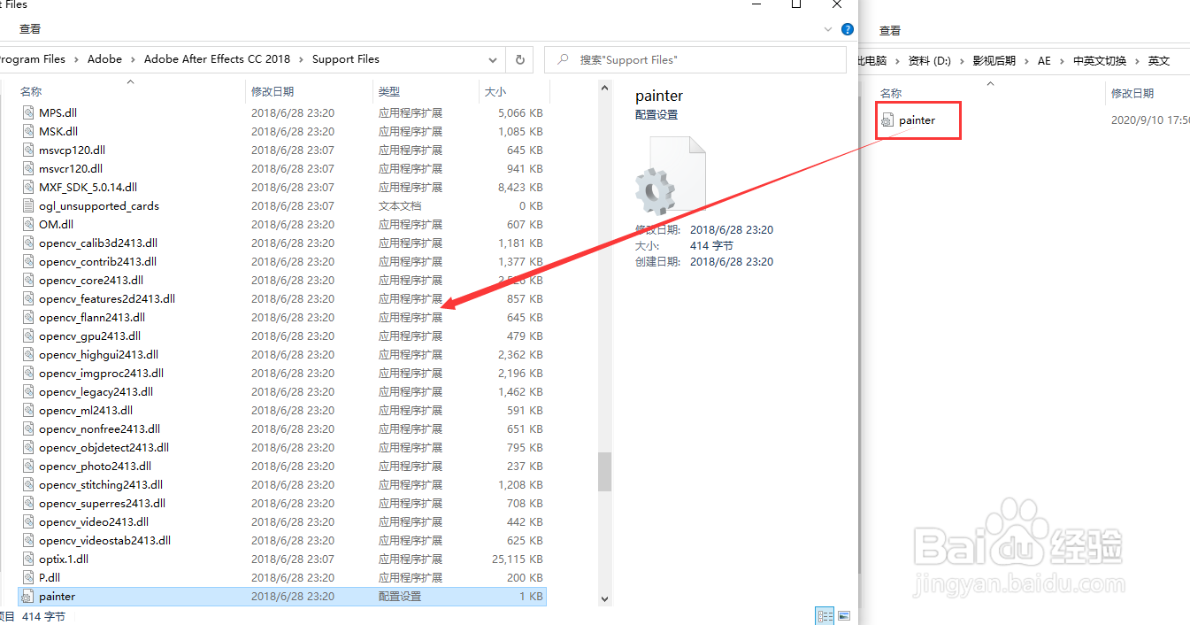Open the 查看 tab in the 英文 window
This screenshot has width=1190, height=625.
tap(890, 30)
